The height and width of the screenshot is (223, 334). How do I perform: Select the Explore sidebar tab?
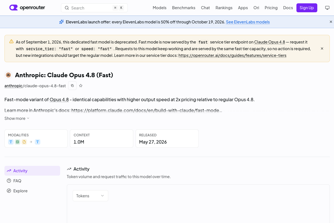point(32,191)
